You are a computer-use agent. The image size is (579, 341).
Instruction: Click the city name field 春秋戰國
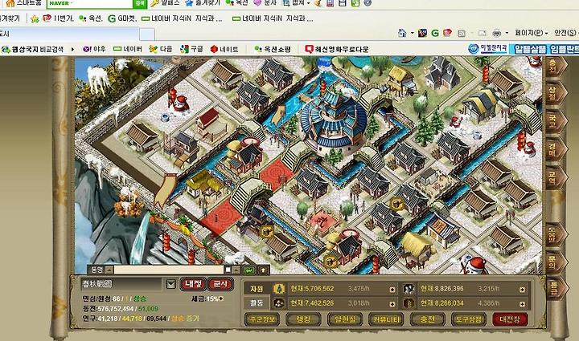click(121, 284)
